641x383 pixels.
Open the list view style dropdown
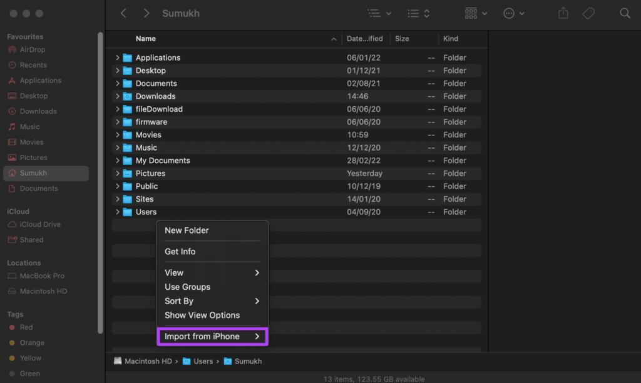pos(379,14)
